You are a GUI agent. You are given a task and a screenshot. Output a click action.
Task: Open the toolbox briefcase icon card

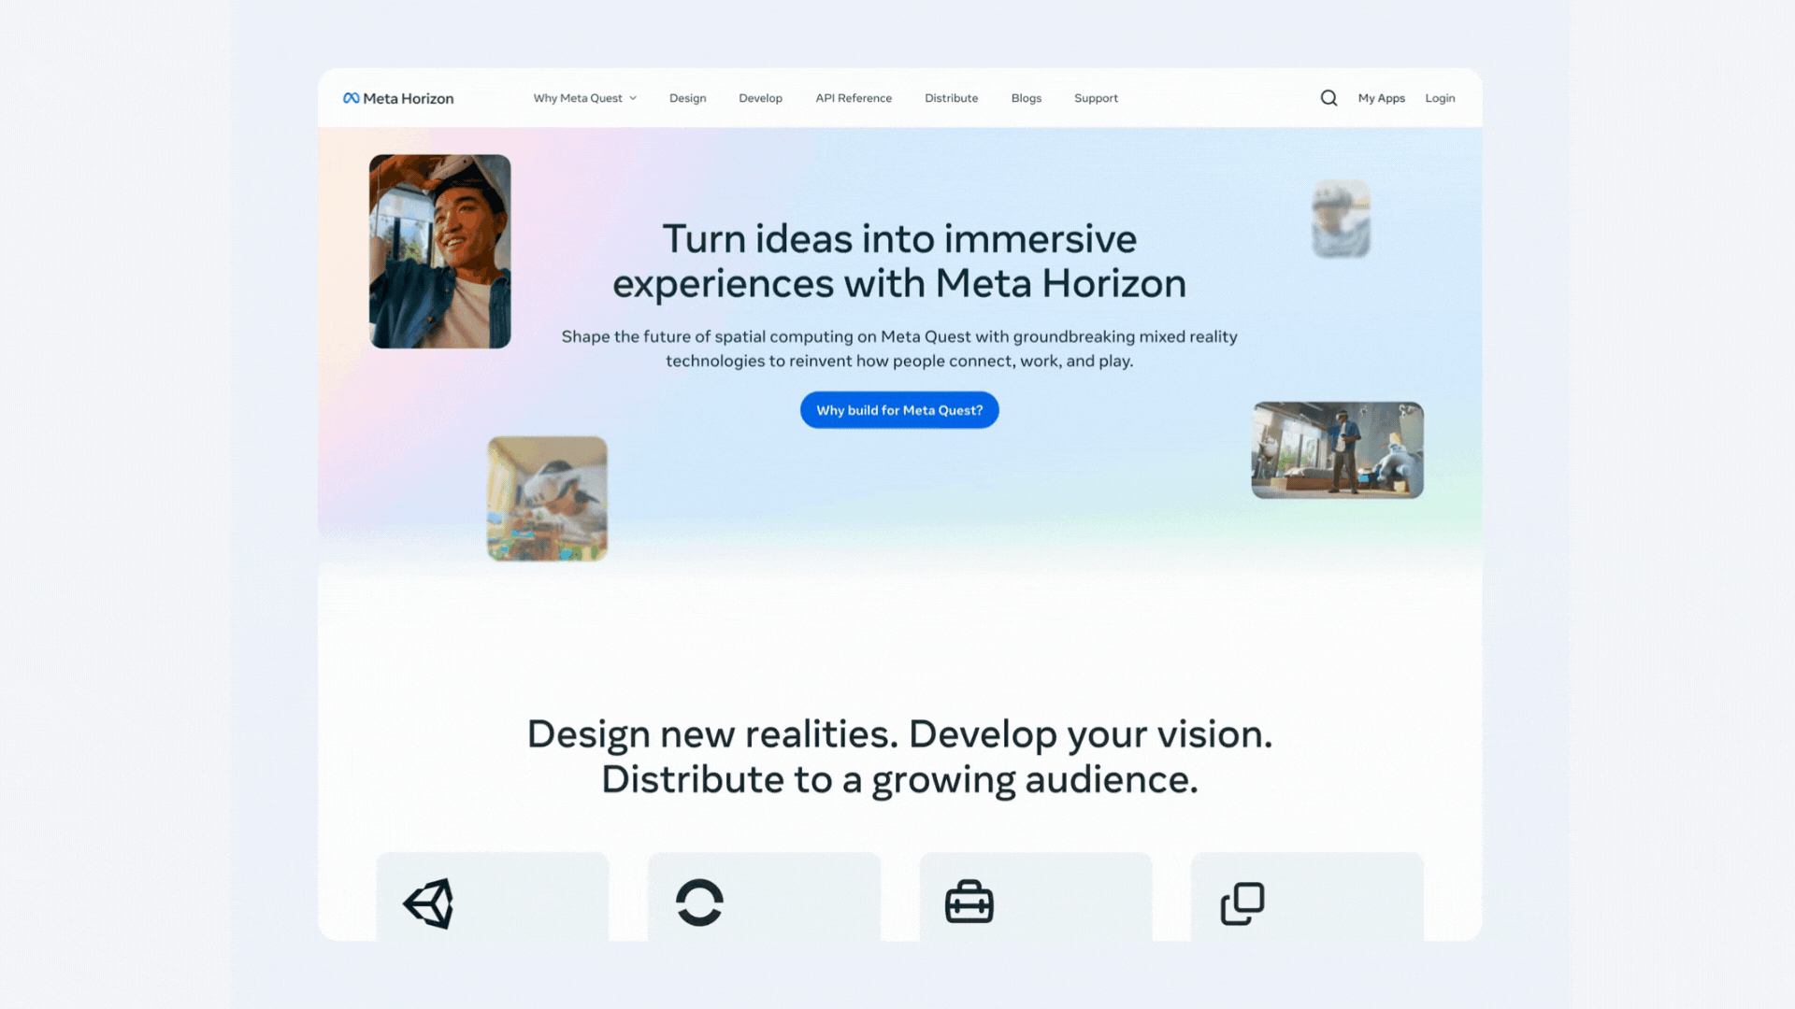(1036, 897)
